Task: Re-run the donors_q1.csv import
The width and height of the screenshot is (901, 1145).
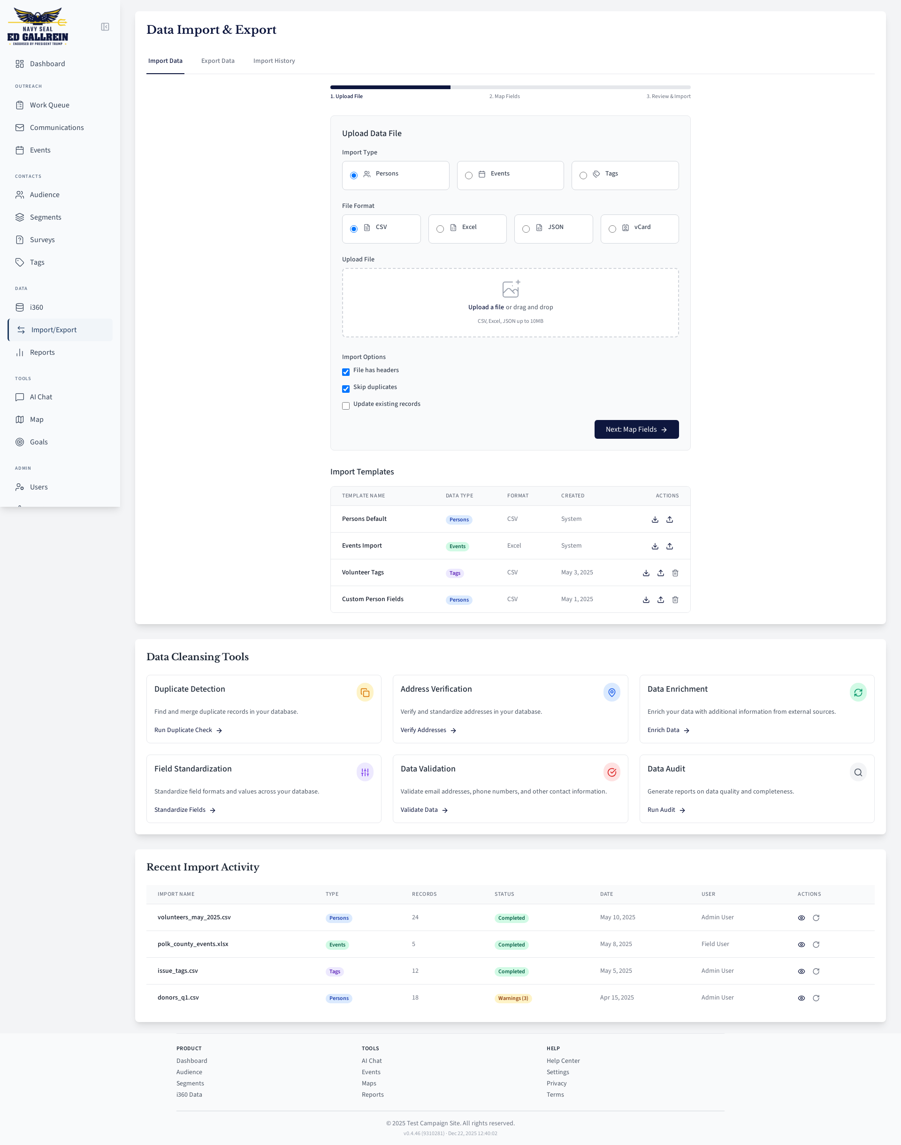Action: click(816, 998)
